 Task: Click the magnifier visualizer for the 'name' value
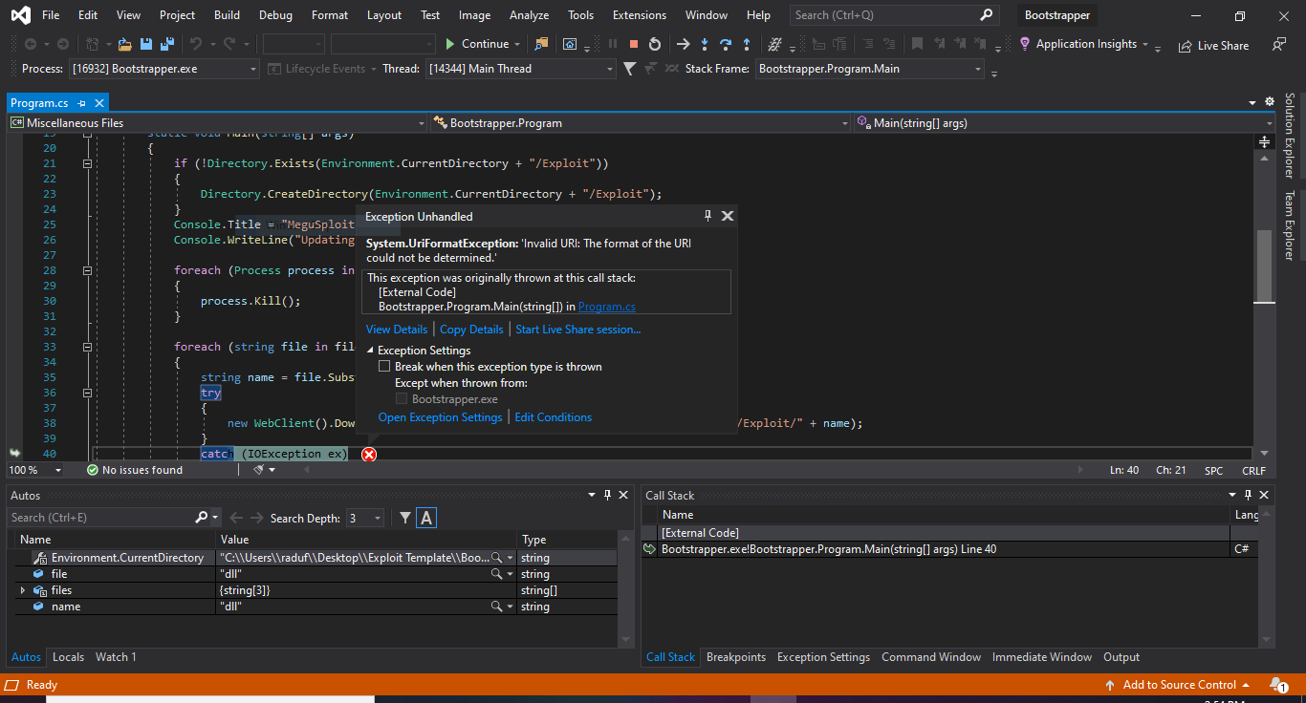coord(496,607)
